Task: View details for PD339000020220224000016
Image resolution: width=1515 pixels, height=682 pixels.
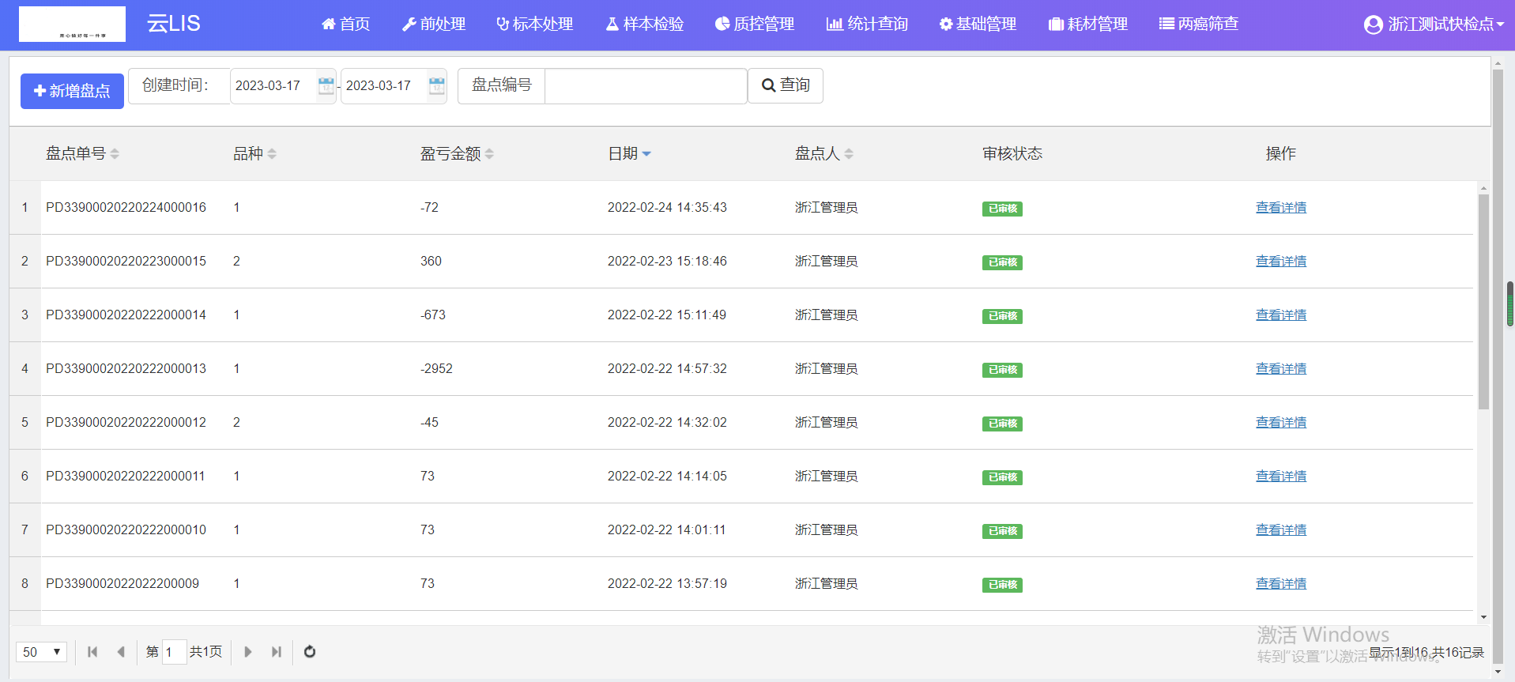Action: click(x=1281, y=208)
